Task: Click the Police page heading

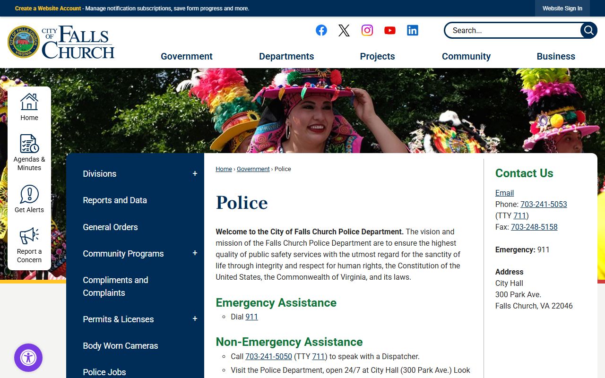Action: (x=242, y=203)
